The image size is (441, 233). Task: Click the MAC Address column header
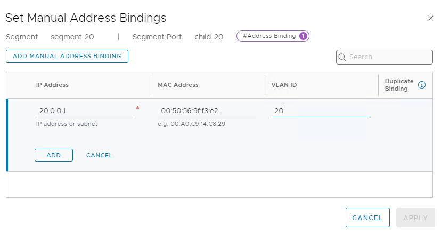tap(178, 85)
